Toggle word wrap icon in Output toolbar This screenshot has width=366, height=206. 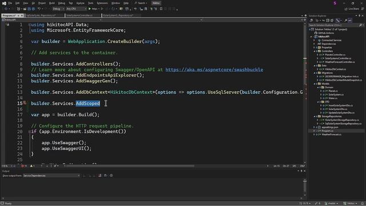point(105,176)
